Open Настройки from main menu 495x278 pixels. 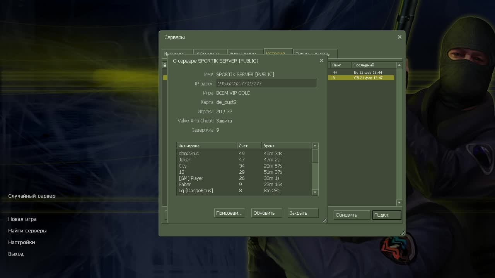(22, 242)
